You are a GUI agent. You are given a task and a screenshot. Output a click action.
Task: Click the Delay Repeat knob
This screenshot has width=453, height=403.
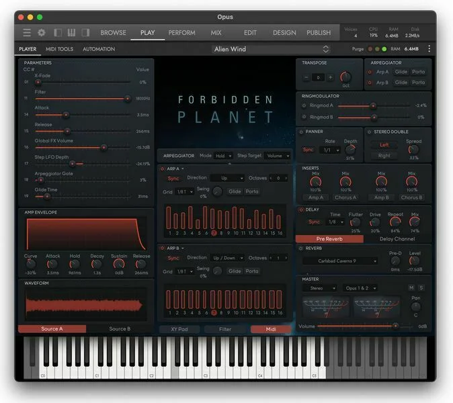(x=395, y=222)
